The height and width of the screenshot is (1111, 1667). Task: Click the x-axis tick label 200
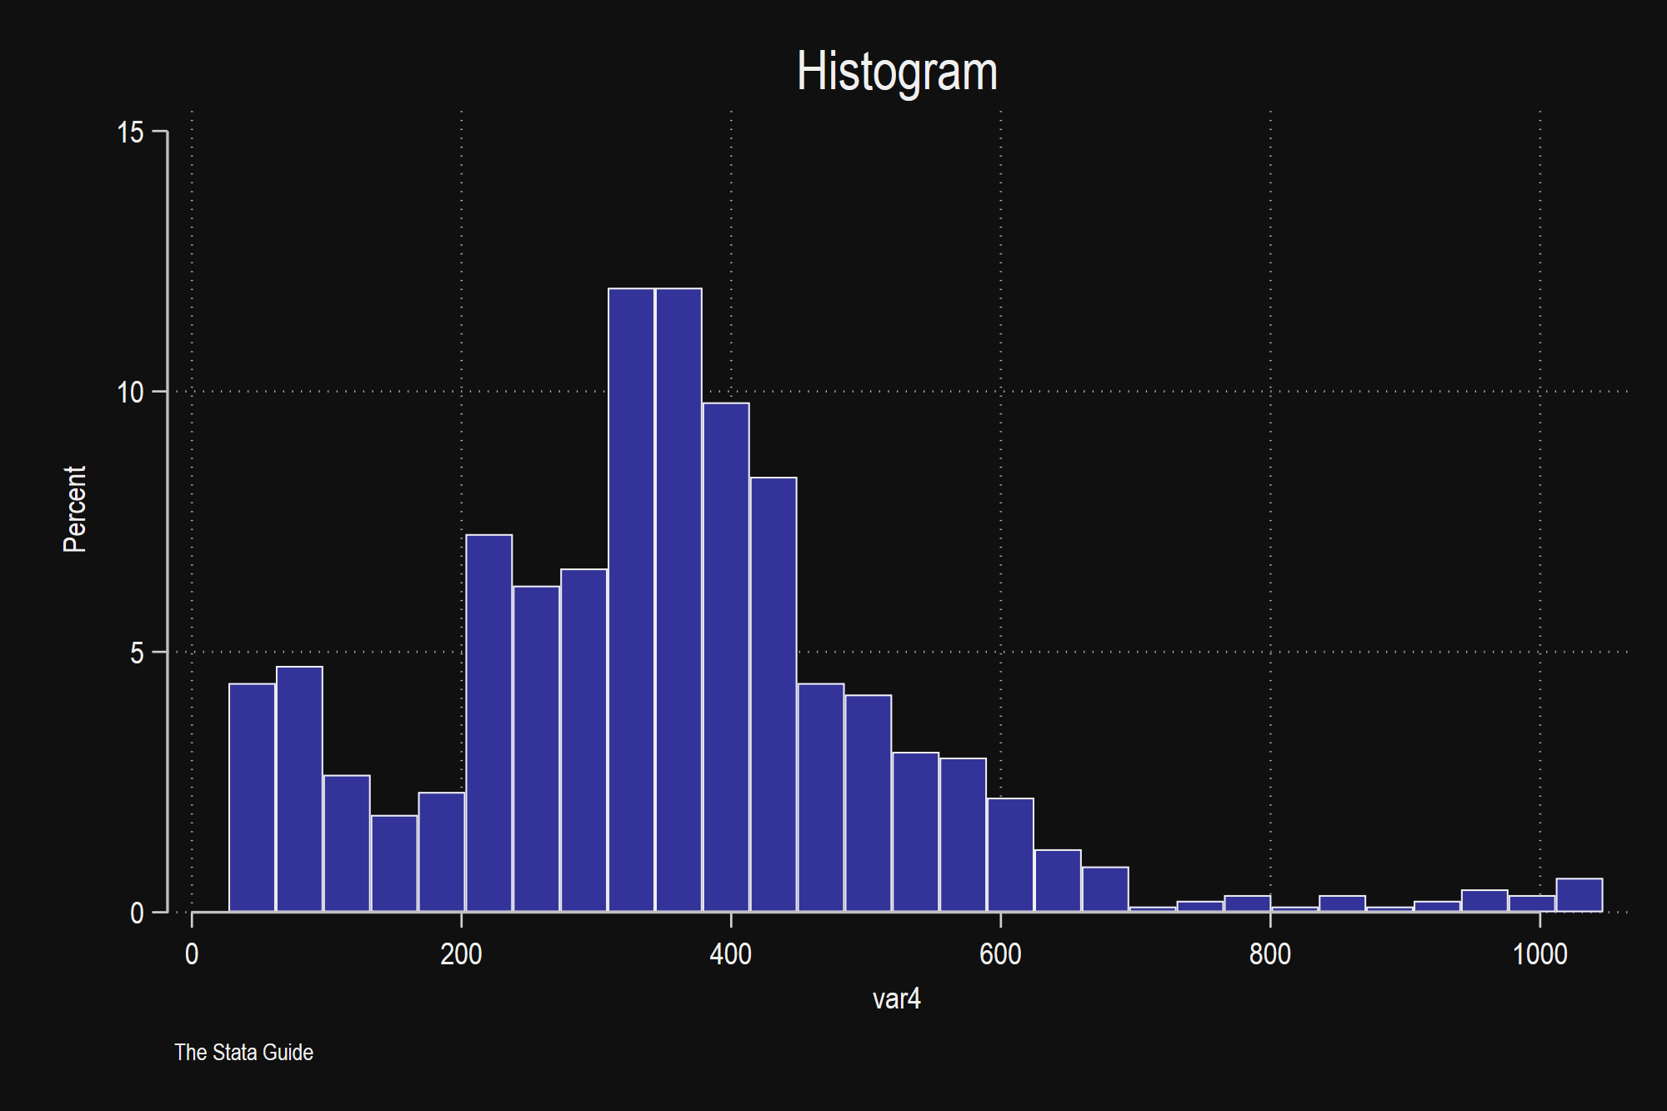[461, 954]
